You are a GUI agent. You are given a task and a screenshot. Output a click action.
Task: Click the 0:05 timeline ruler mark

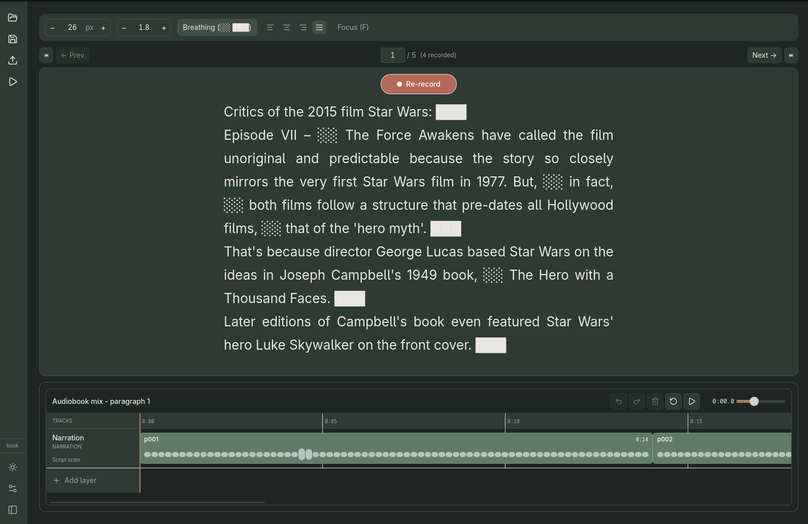[x=330, y=421]
